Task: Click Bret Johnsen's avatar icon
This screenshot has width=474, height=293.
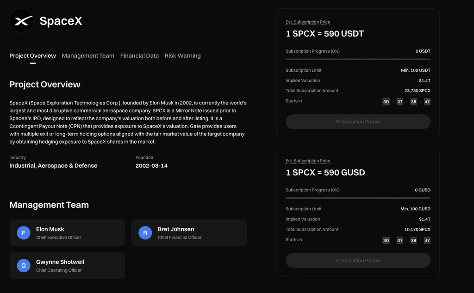Action: pos(145,233)
